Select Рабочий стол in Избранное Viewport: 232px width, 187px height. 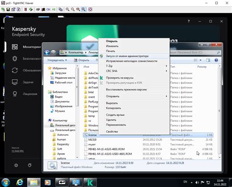(x=61, y=83)
